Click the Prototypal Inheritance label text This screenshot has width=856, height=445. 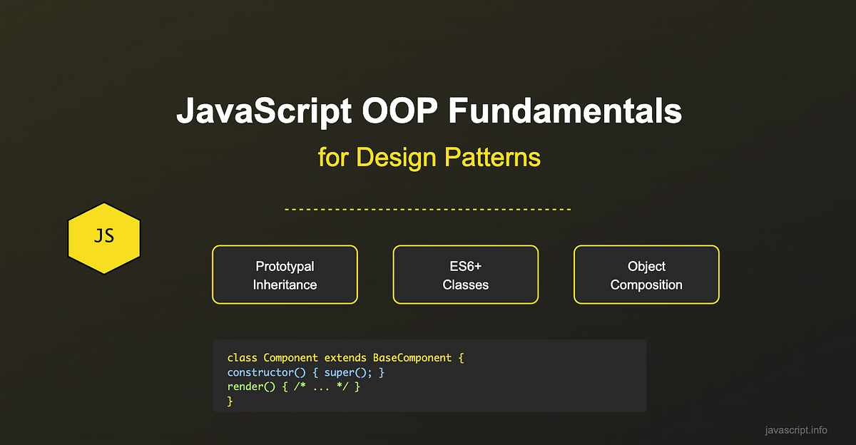285,275
